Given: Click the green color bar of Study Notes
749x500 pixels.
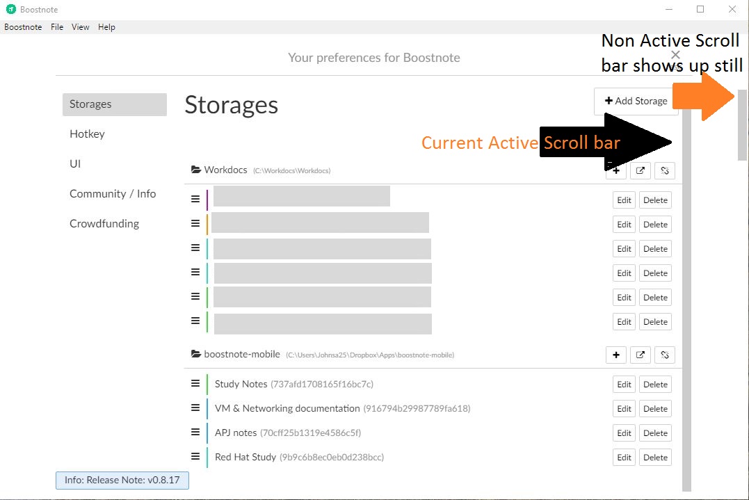Looking at the screenshot, I should pos(207,385).
